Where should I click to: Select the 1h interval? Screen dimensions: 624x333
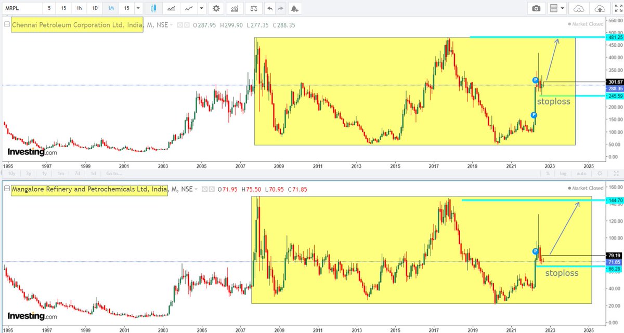[79, 8]
